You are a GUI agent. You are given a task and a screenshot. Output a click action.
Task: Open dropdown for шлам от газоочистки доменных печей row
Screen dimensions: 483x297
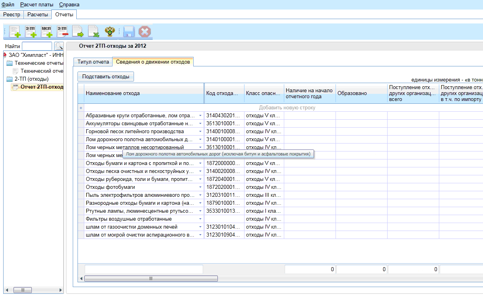coord(200,227)
